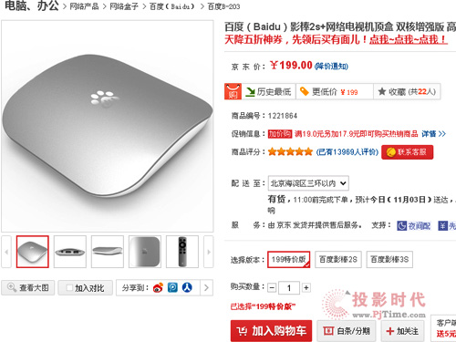
Task: Open 网络产品 breadcrumb category
Action: pyautogui.click(x=84, y=6)
